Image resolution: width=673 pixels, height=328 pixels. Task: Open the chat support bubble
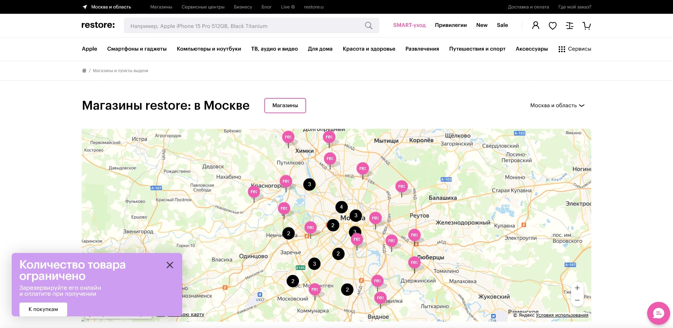tap(658, 313)
